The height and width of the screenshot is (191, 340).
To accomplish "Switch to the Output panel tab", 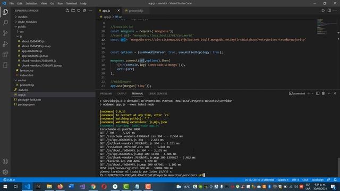I will [122, 93].
